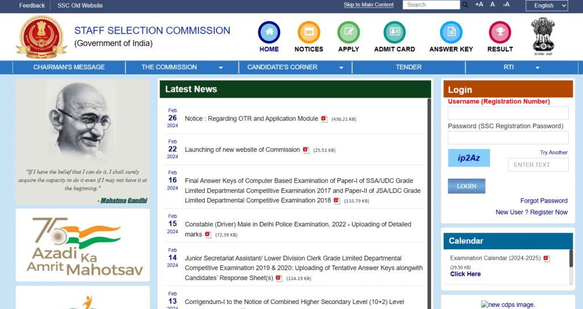This screenshot has width=583, height=309.
Task: Open Final Answer Keys of Computer Based Examination notice
Action: (303, 191)
